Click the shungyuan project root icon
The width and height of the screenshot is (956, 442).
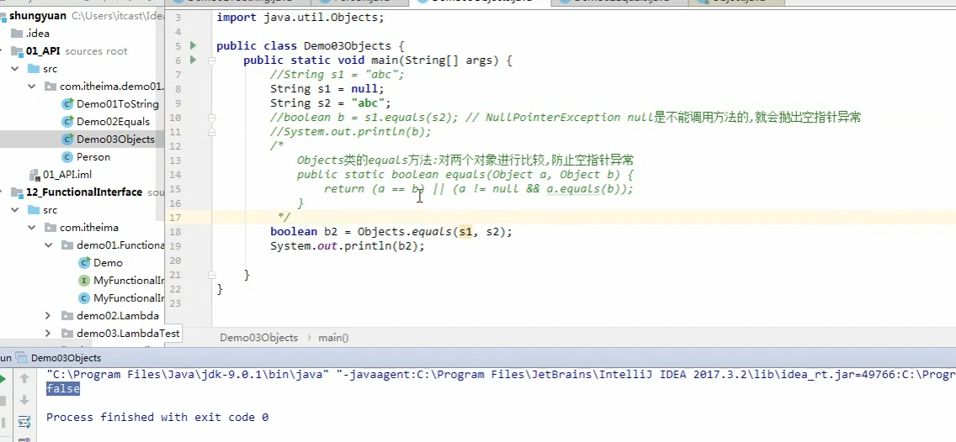[x=3, y=16]
